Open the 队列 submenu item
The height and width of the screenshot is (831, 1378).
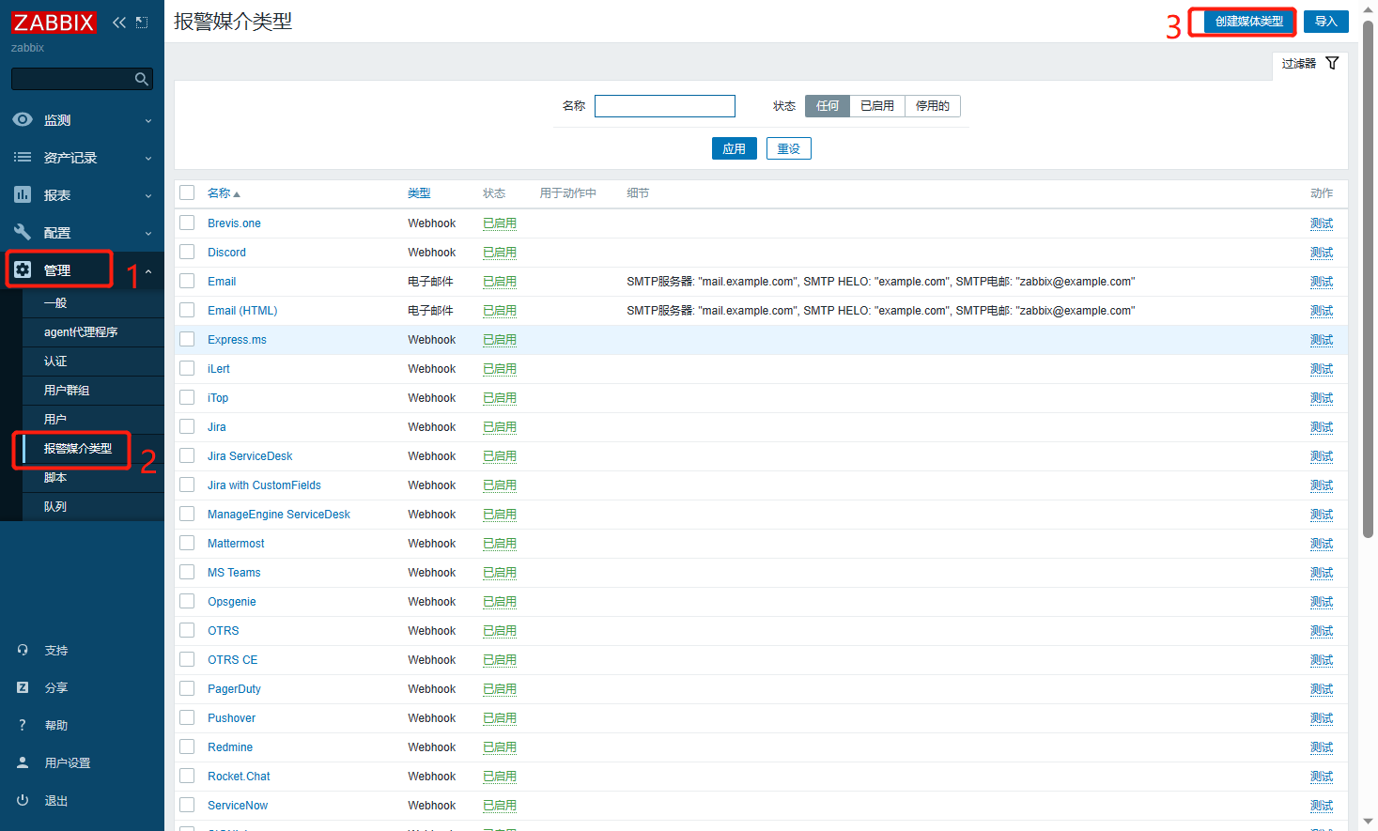tap(93, 507)
